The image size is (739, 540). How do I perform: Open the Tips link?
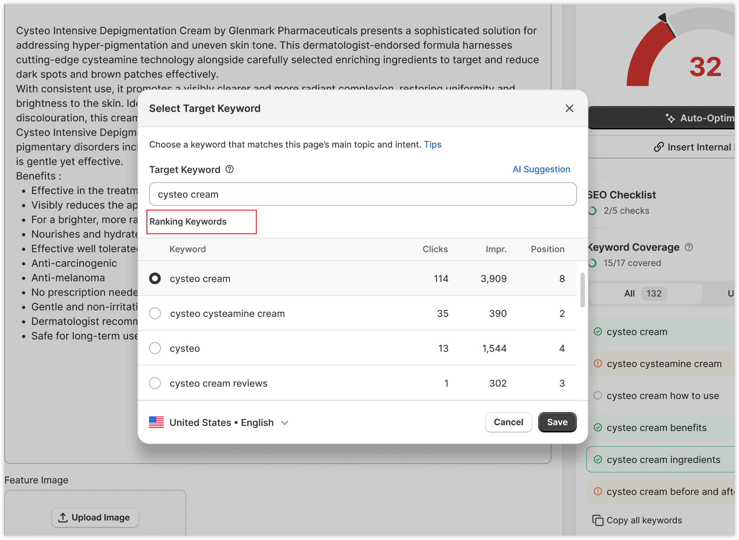pos(432,145)
